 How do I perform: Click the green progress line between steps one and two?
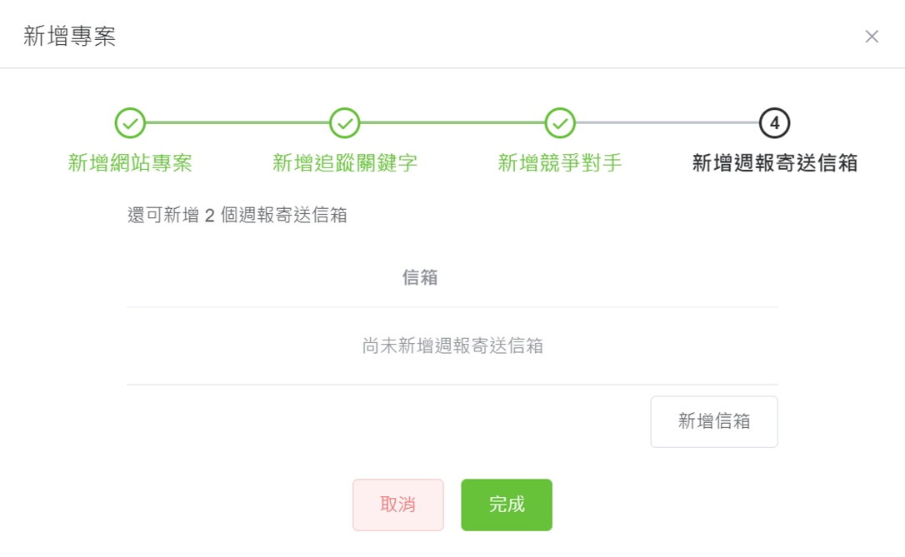[237, 123]
